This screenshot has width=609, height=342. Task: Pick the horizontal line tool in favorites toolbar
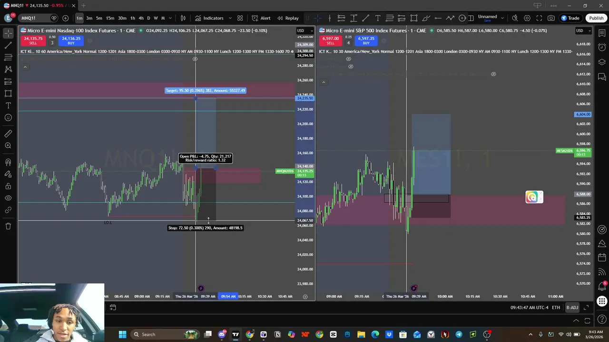click(438, 18)
